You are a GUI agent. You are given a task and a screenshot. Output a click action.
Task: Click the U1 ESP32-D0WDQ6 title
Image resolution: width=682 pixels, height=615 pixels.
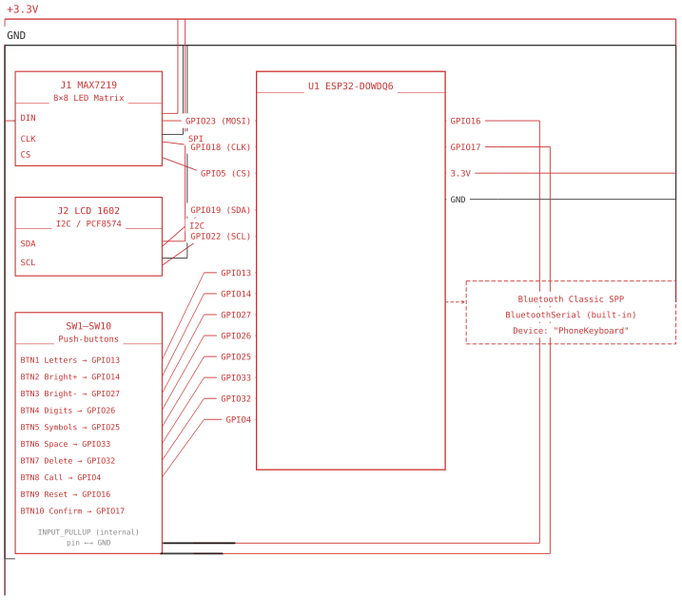tap(351, 86)
